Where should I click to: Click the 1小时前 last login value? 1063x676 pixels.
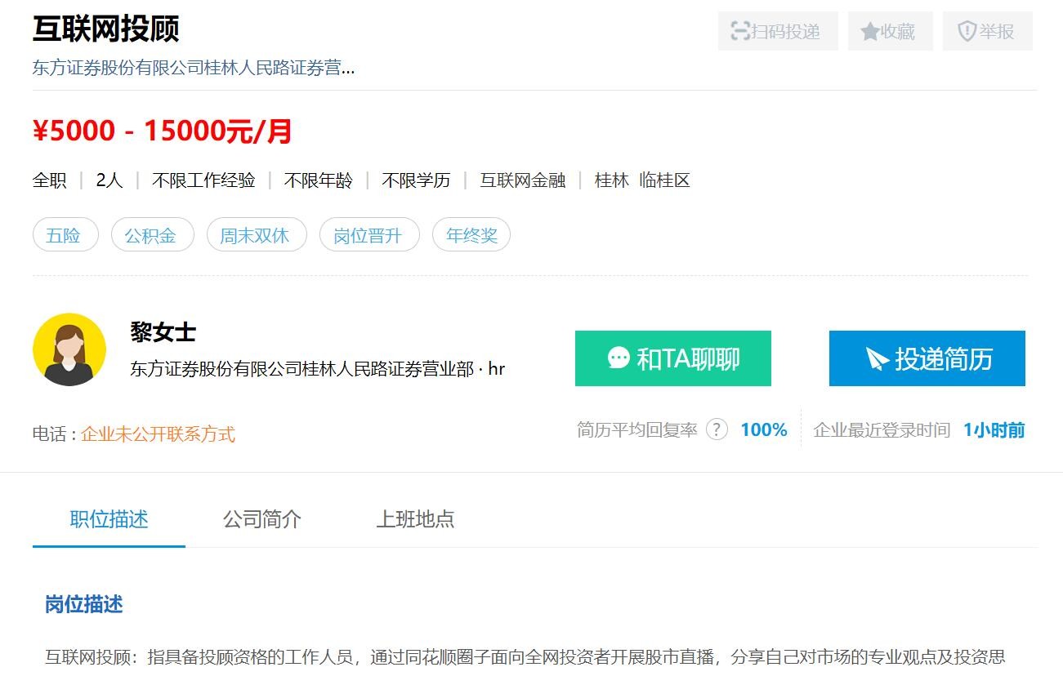tap(994, 430)
